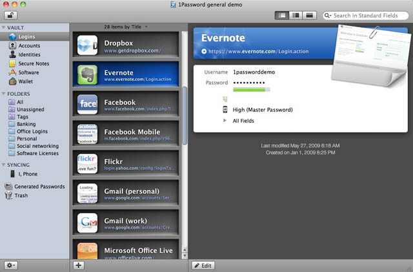Viewport: 413px width, 272px height.
Task: Select the Flickr login entry
Action: tap(126, 163)
